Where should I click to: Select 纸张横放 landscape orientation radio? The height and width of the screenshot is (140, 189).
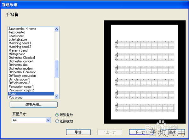pos(64,121)
